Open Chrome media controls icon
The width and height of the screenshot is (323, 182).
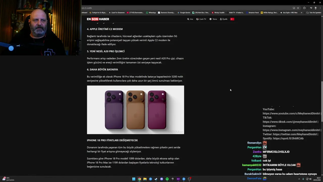pyautogui.click(x=311, y=8)
